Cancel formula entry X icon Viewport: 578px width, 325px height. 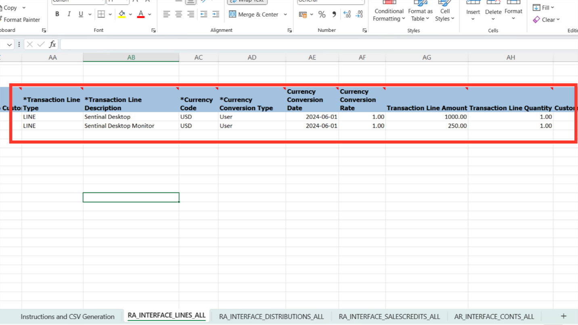point(29,44)
